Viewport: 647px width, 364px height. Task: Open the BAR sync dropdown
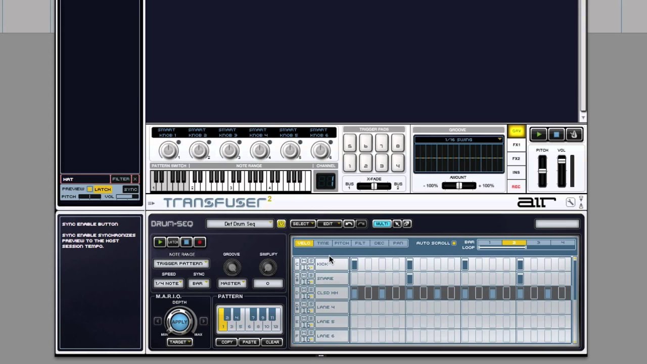(199, 284)
